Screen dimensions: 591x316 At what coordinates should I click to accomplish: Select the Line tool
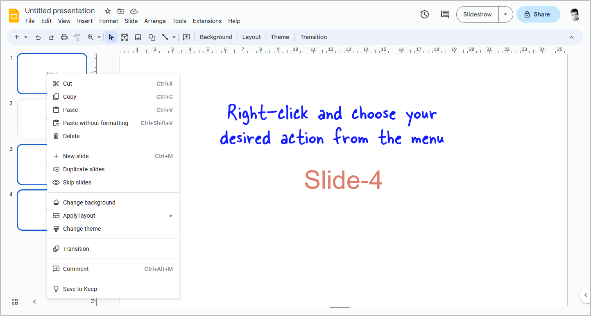click(x=165, y=37)
